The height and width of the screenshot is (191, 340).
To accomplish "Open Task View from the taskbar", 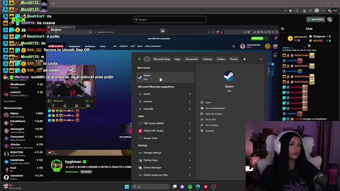I will pos(175,187).
